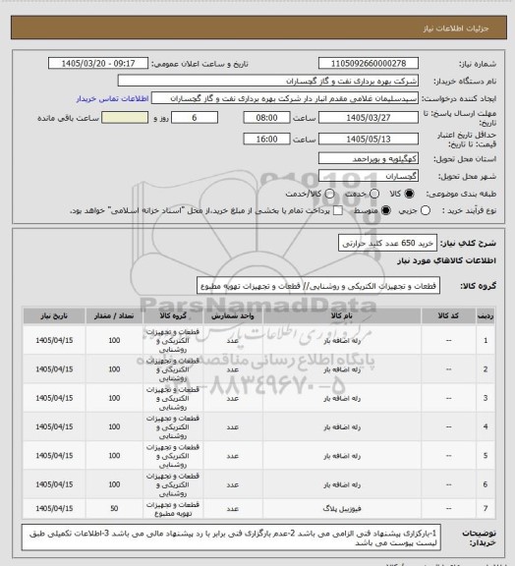Click the تعداد / مقدار column header
The height and width of the screenshot is (566, 515).
click(114, 315)
